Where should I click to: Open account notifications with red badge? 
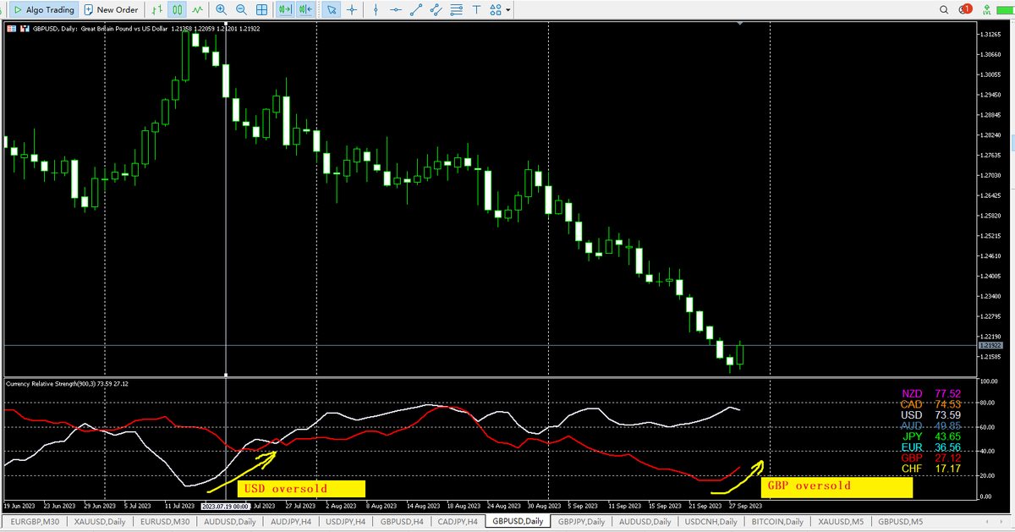(965, 9)
